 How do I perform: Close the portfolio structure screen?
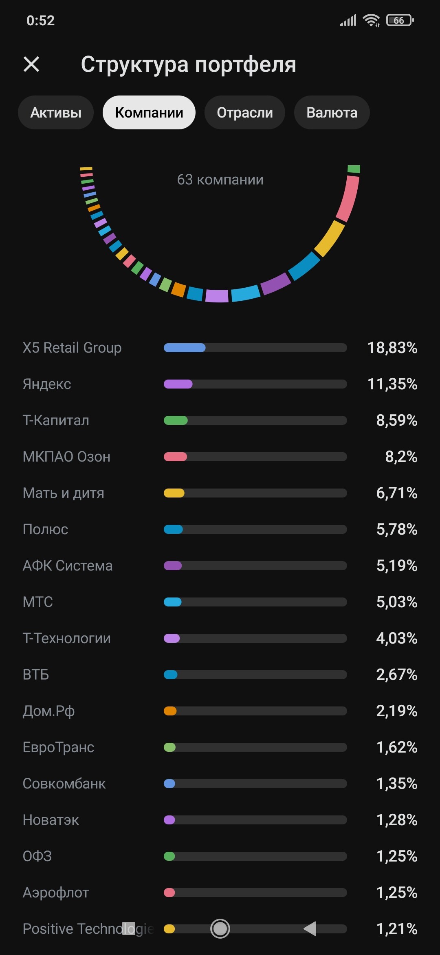point(31,64)
